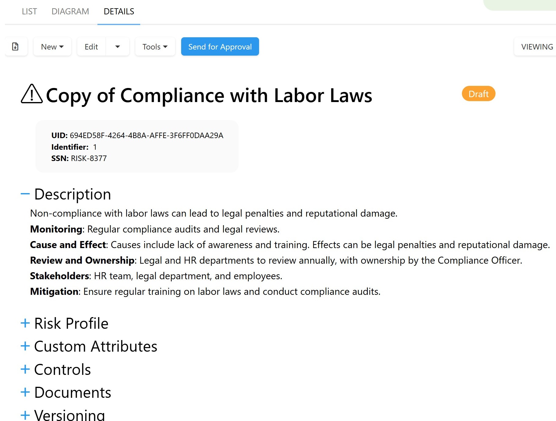Open the Tools dropdown menu

point(155,47)
